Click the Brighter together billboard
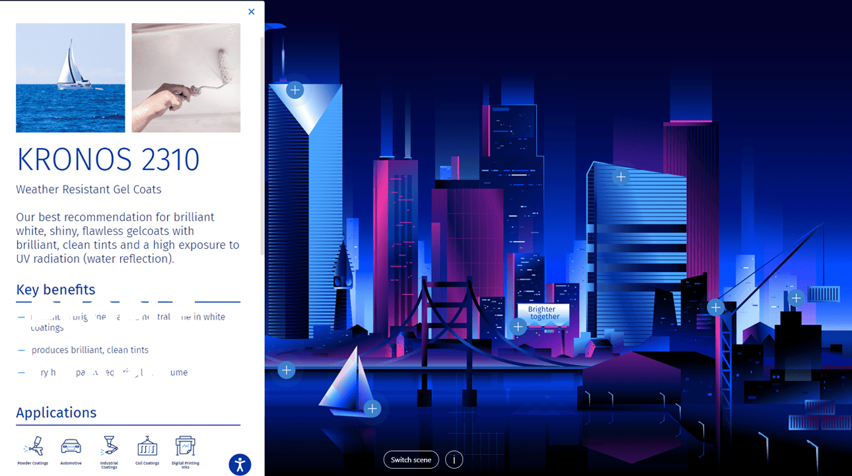 (543, 315)
